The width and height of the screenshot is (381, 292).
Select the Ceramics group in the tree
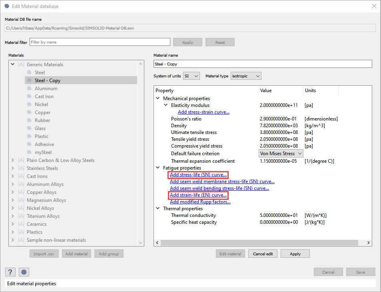(x=36, y=224)
